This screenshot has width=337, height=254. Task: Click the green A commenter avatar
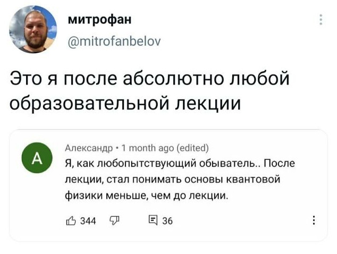pos(37,159)
